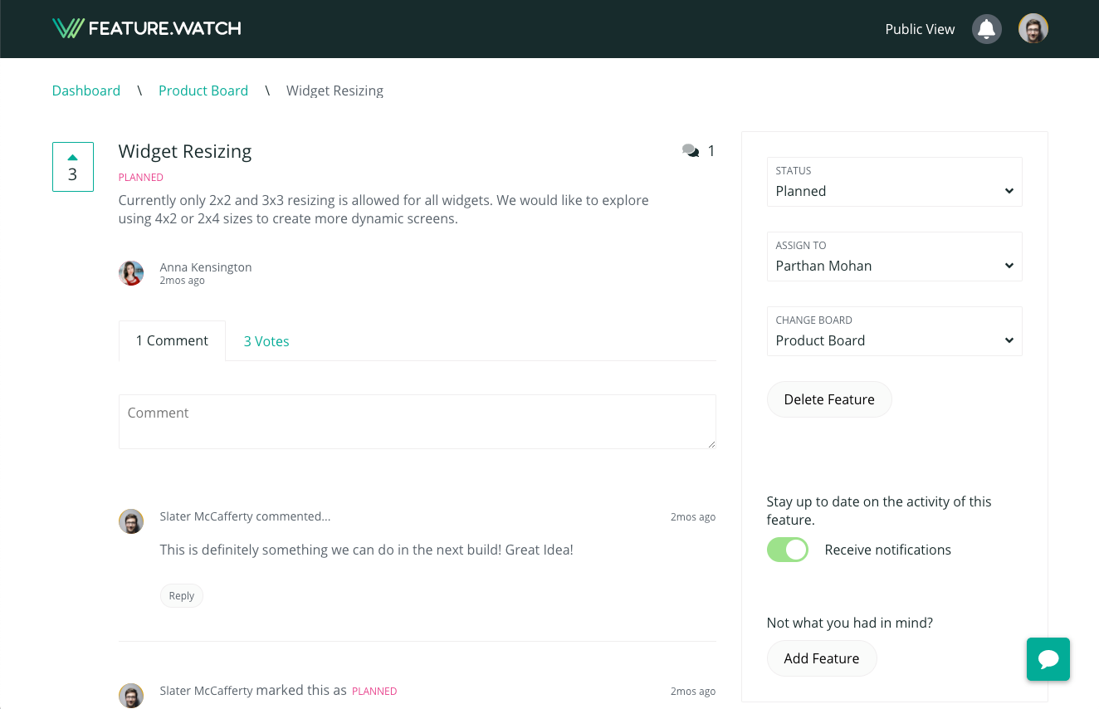Switch to the 3 Votes tab
Screen dimensions: 1099x709
click(266, 341)
